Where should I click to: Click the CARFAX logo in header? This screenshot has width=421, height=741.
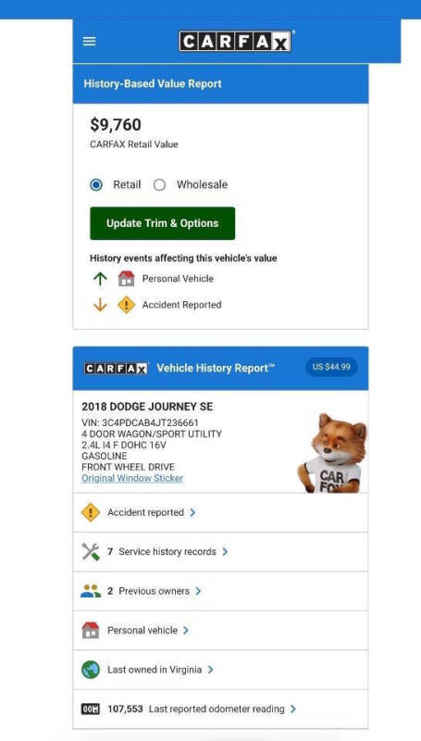tap(236, 41)
